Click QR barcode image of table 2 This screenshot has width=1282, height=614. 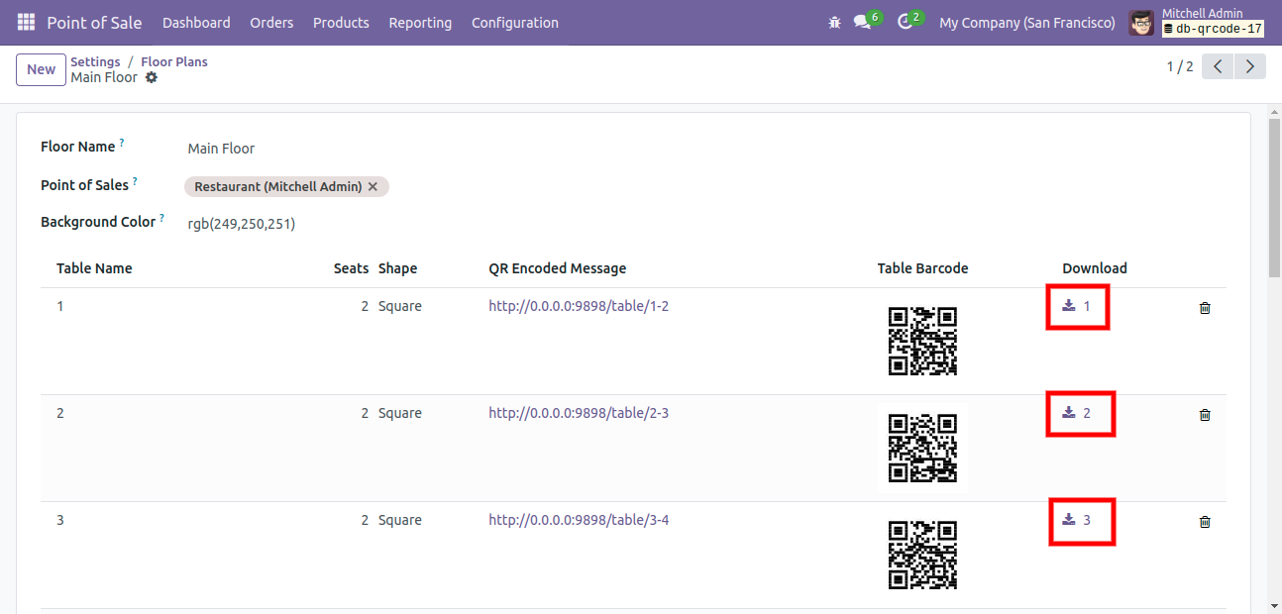[x=922, y=449]
